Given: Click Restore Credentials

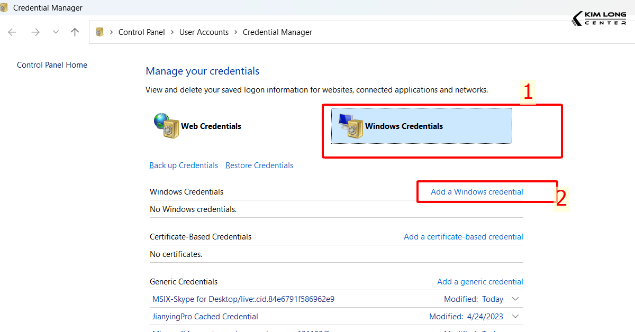Looking at the screenshot, I should point(259,165).
